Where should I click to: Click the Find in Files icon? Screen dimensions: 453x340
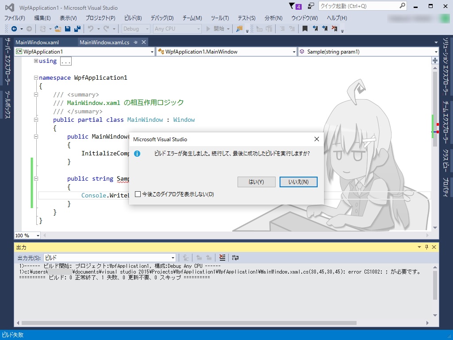click(x=239, y=29)
